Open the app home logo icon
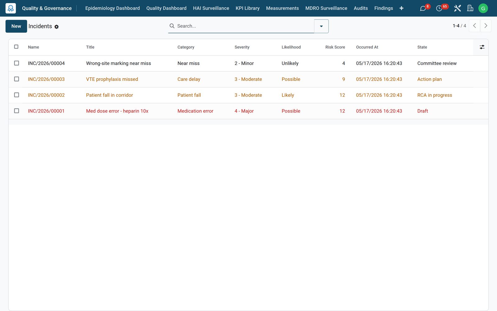The width and height of the screenshot is (497, 311). click(11, 8)
